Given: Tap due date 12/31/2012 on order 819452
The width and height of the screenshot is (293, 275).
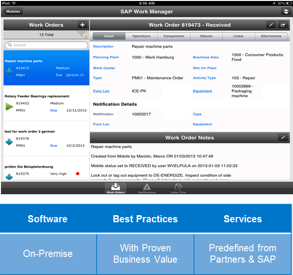Looking at the screenshot, I should (77, 110).
